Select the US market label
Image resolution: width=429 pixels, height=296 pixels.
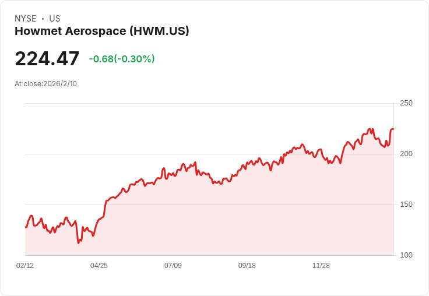click(55, 19)
